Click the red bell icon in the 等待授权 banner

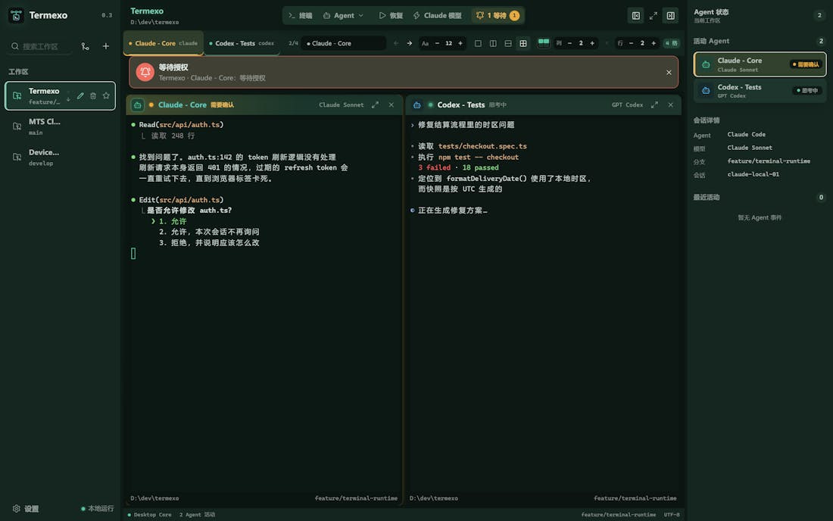pos(145,72)
